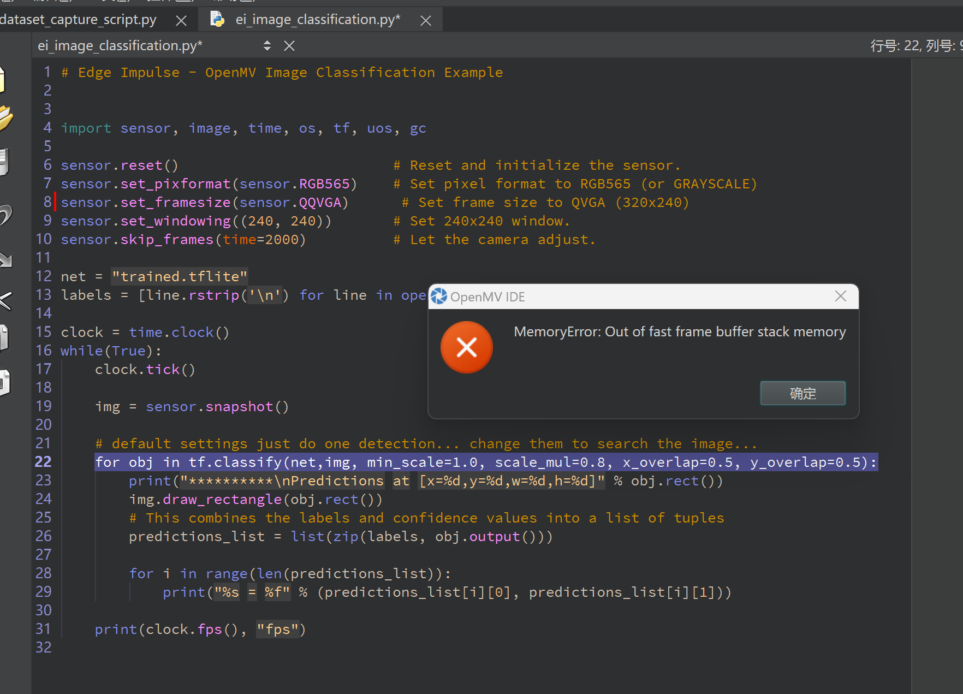This screenshot has width=963, height=694.
Task: Click tf.classify on highlighted line 22
Action: pyautogui.click(x=235, y=462)
